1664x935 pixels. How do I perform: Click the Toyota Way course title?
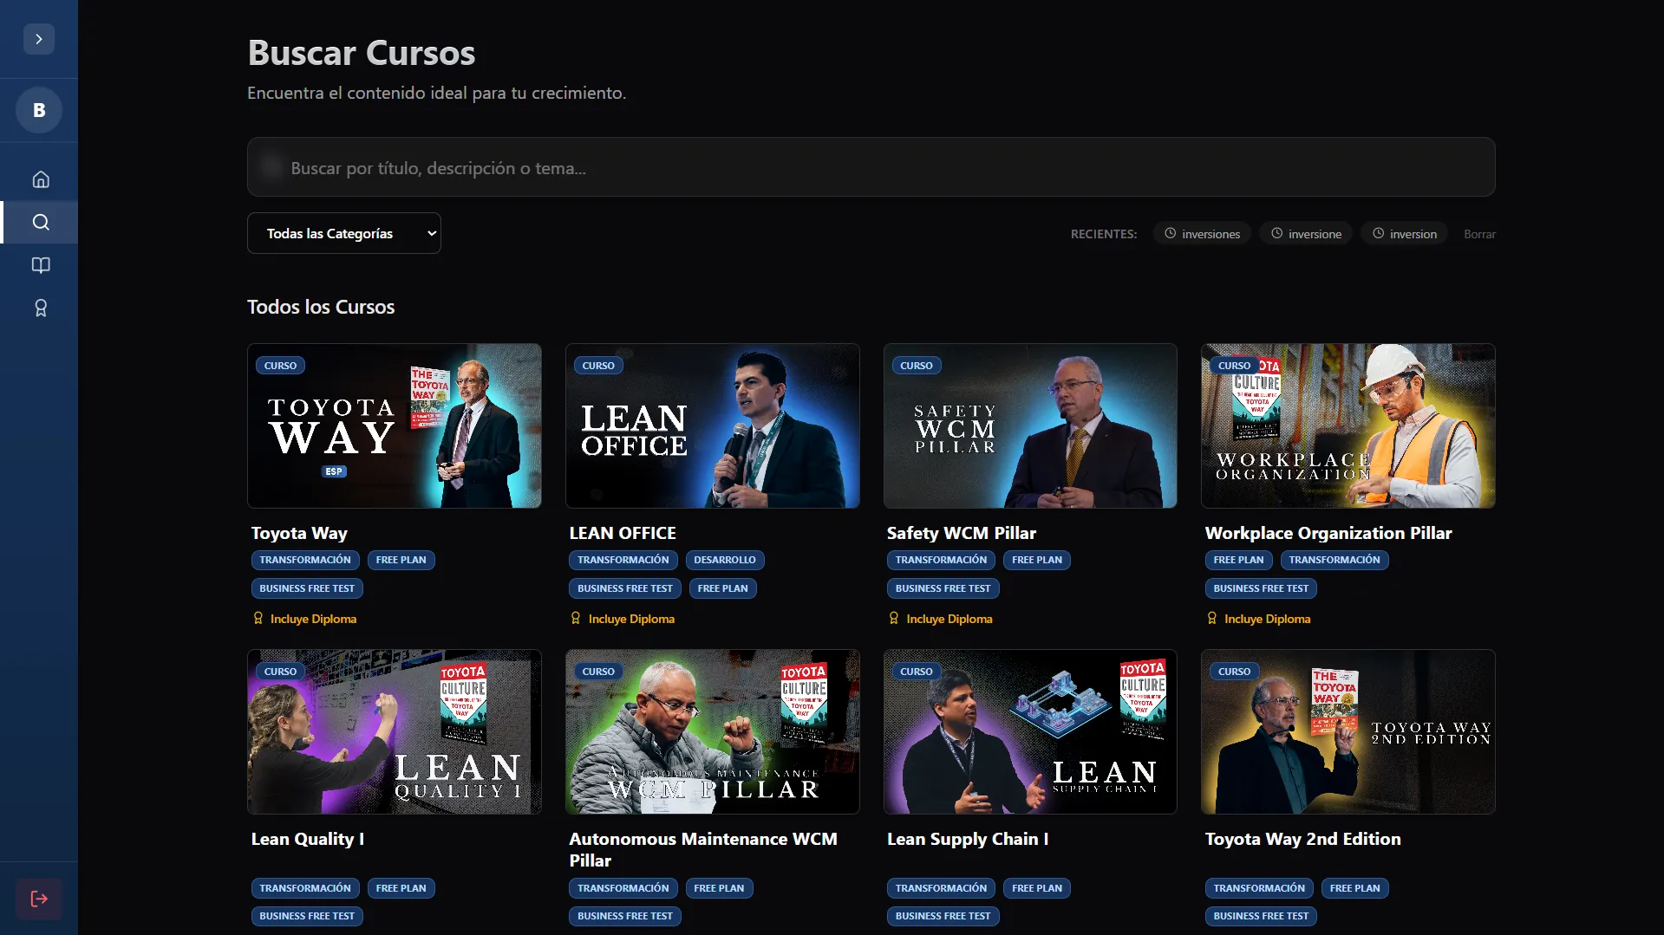pos(299,533)
